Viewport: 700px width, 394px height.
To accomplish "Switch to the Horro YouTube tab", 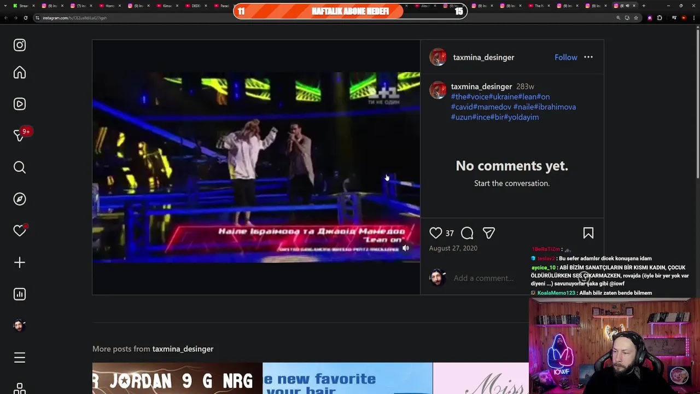I will coord(109,5).
